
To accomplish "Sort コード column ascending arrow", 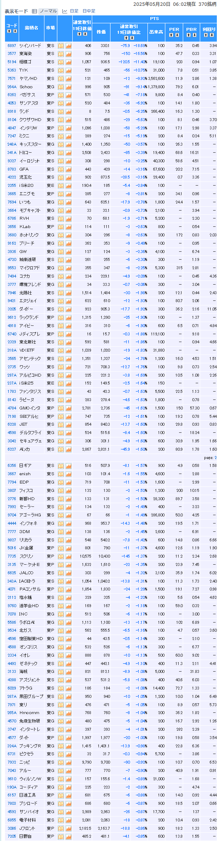I will point(9,31).
